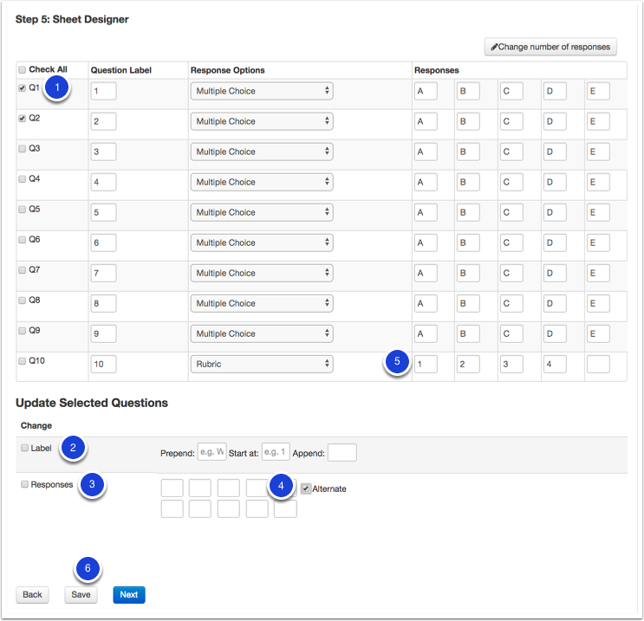Screen dimensions: 644x621
Task: Click the Save button
Action: pos(81,595)
